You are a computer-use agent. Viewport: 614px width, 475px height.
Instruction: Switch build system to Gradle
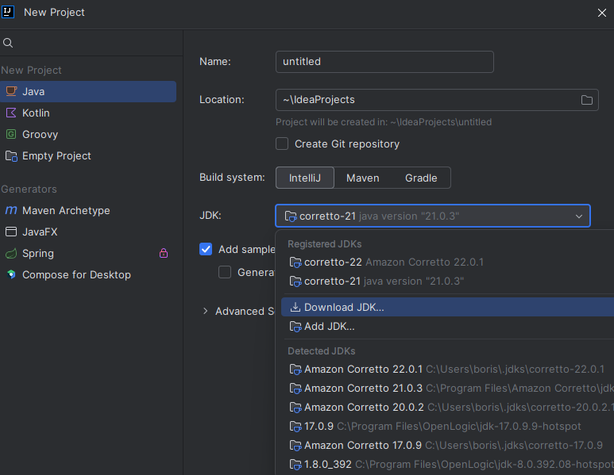[421, 178]
